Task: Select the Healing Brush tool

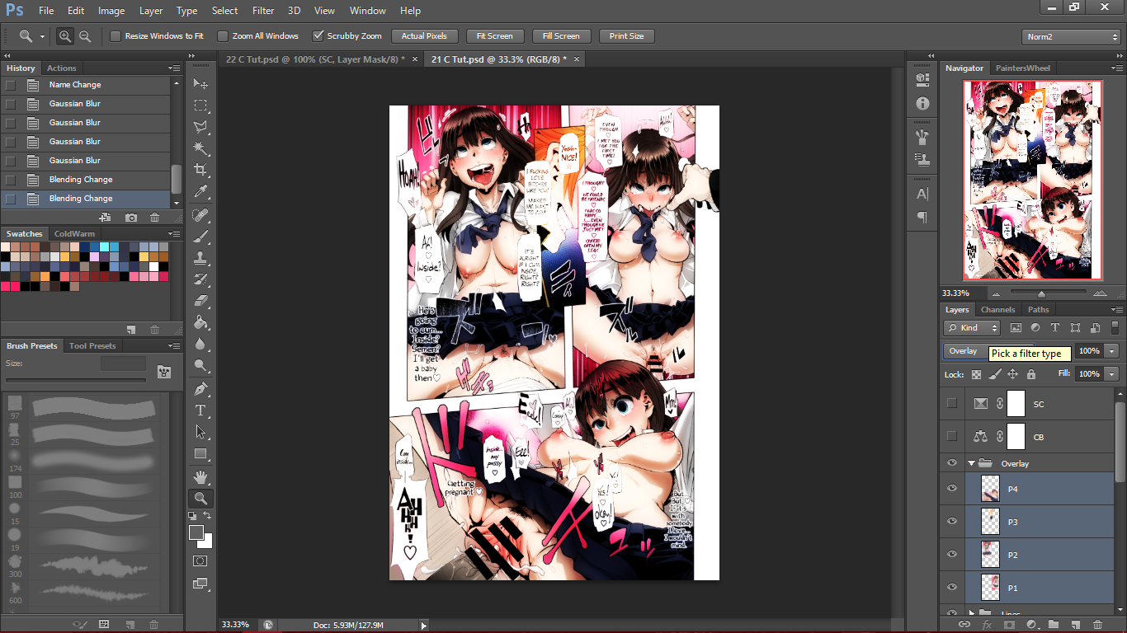Action: (200, 215)
